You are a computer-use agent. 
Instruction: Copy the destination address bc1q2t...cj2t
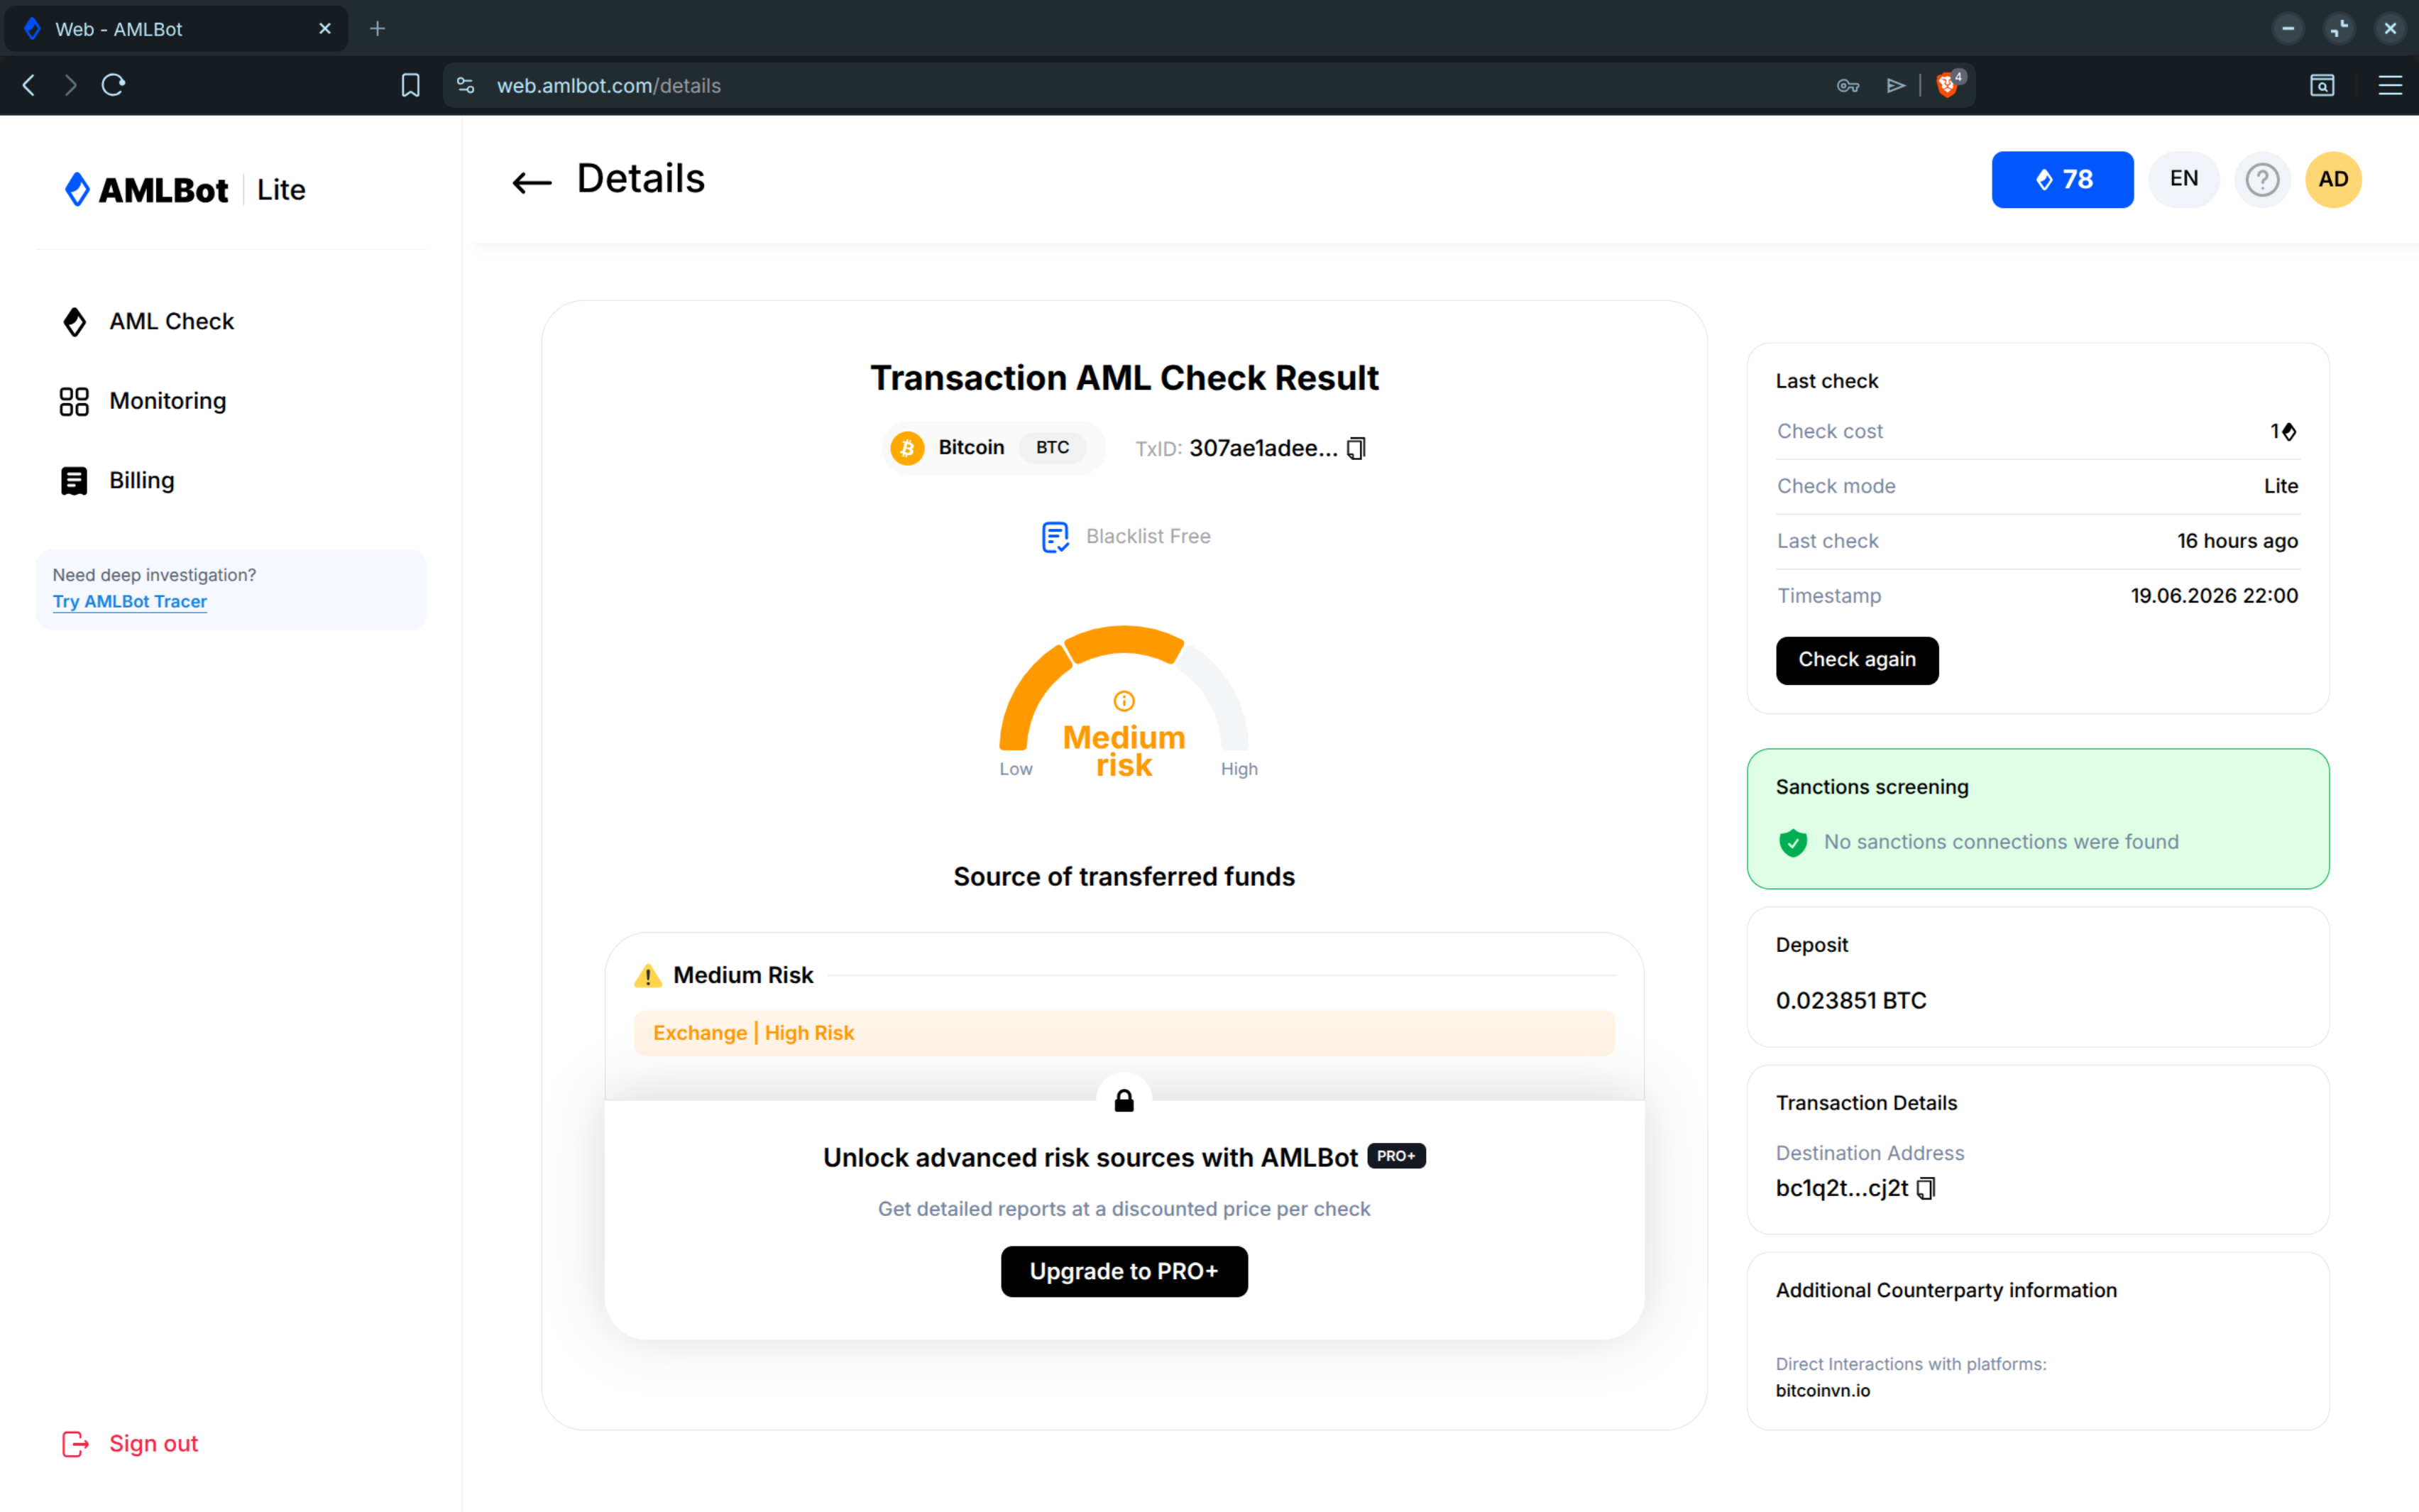pos(1926,1188)
